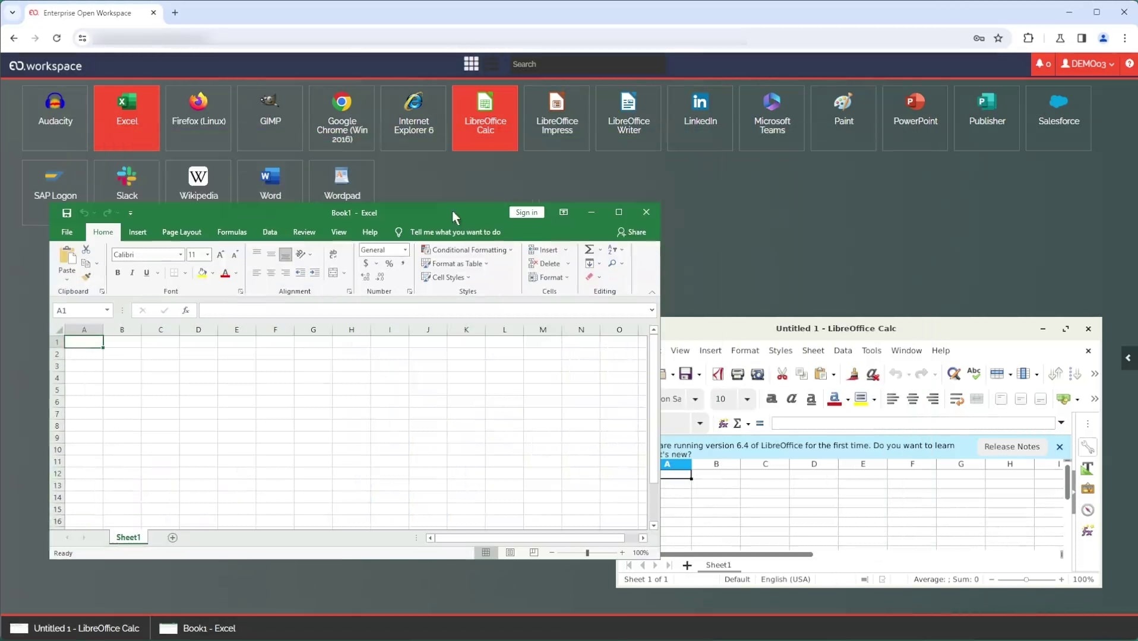The height and width of the screenshot is (641, 1138).
Task: Open the Styles menu in LibreOffice Calc
Action: tap(780, 351)
